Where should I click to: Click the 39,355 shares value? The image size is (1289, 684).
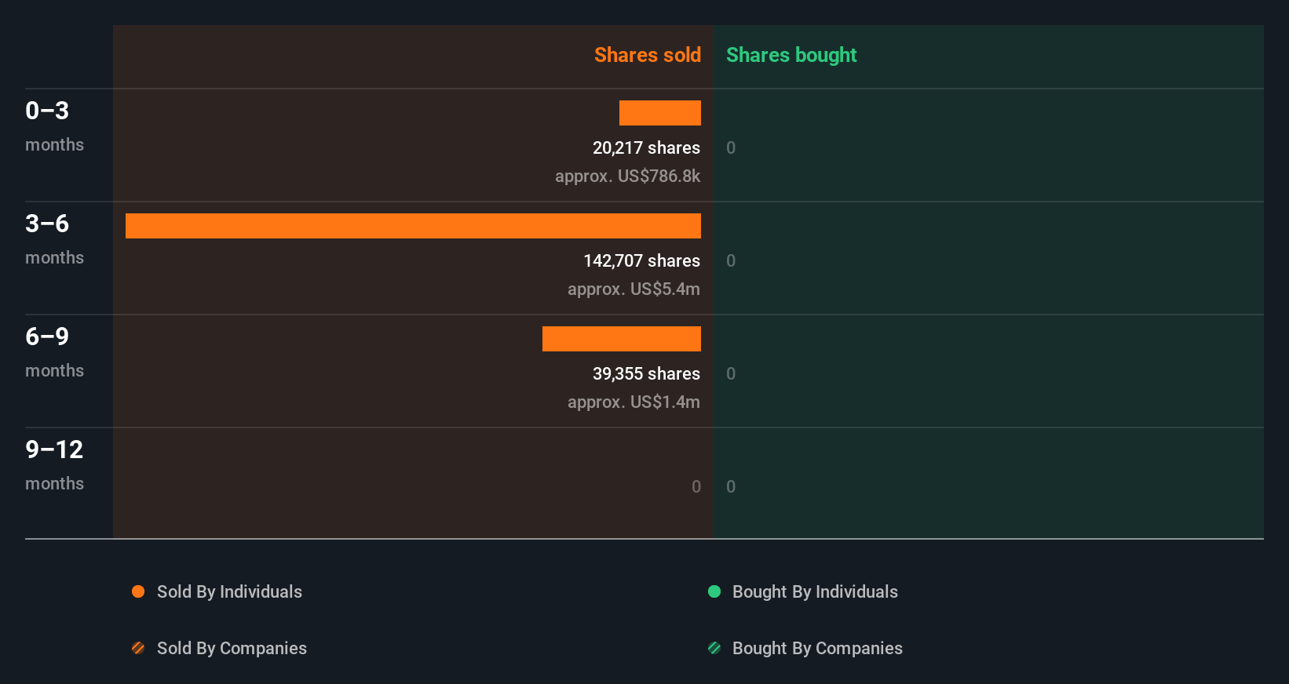click(646, 373)
